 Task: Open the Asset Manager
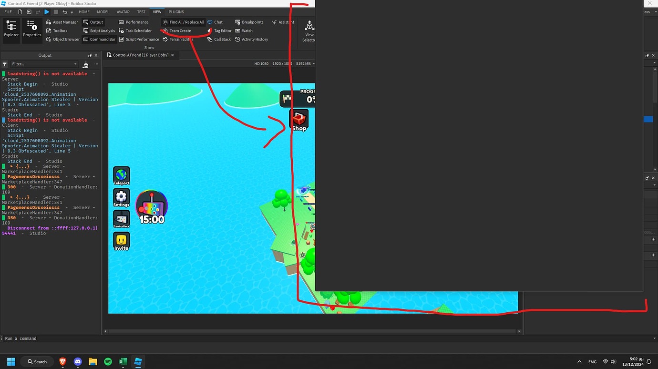tap(62, 22)
